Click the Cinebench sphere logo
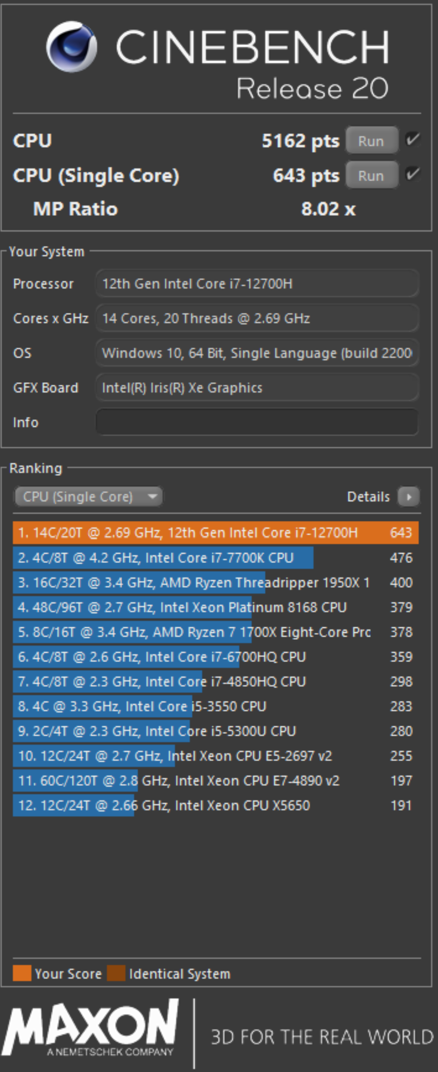Image resolution: width=438 pixels, height=1072 pixels. tap(71, 47)
